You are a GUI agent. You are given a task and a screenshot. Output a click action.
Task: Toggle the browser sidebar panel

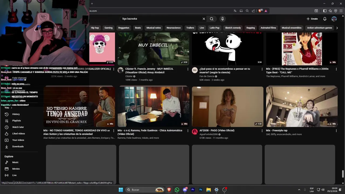325,11
